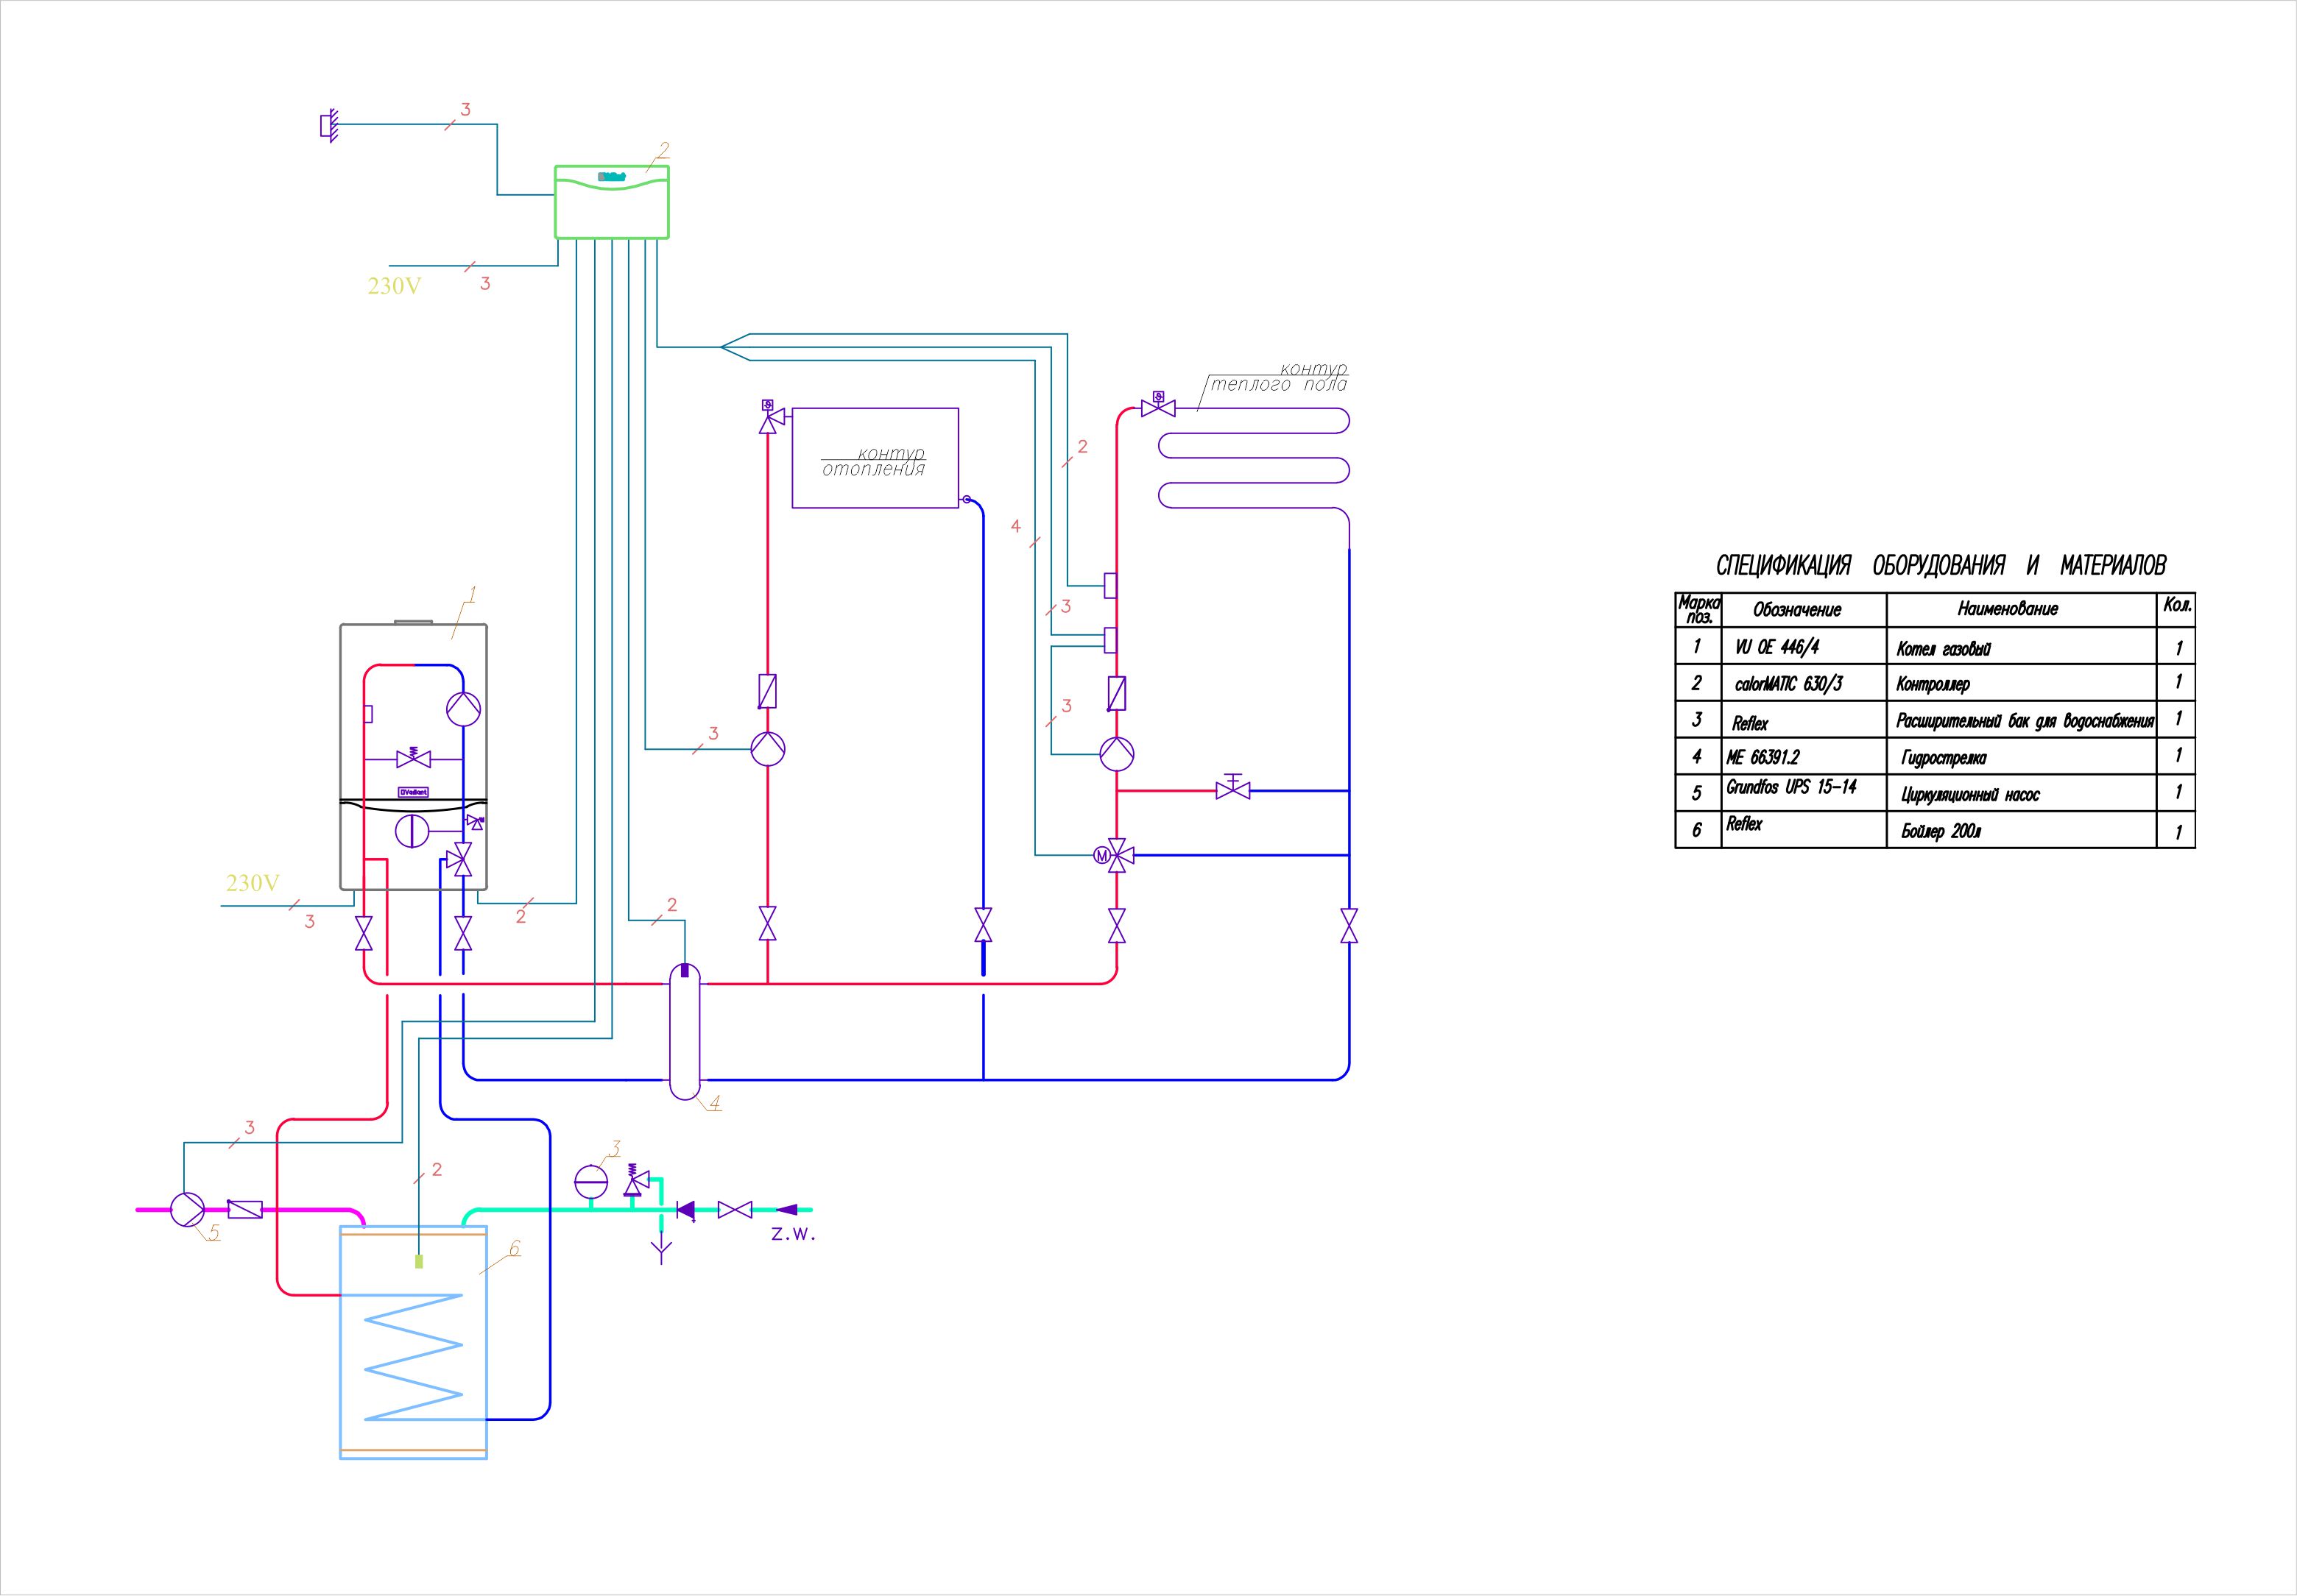Viewport: 2297px width, 1596px height.
Task: Select the check valve after pump 5
Action: pos(245,1209)
